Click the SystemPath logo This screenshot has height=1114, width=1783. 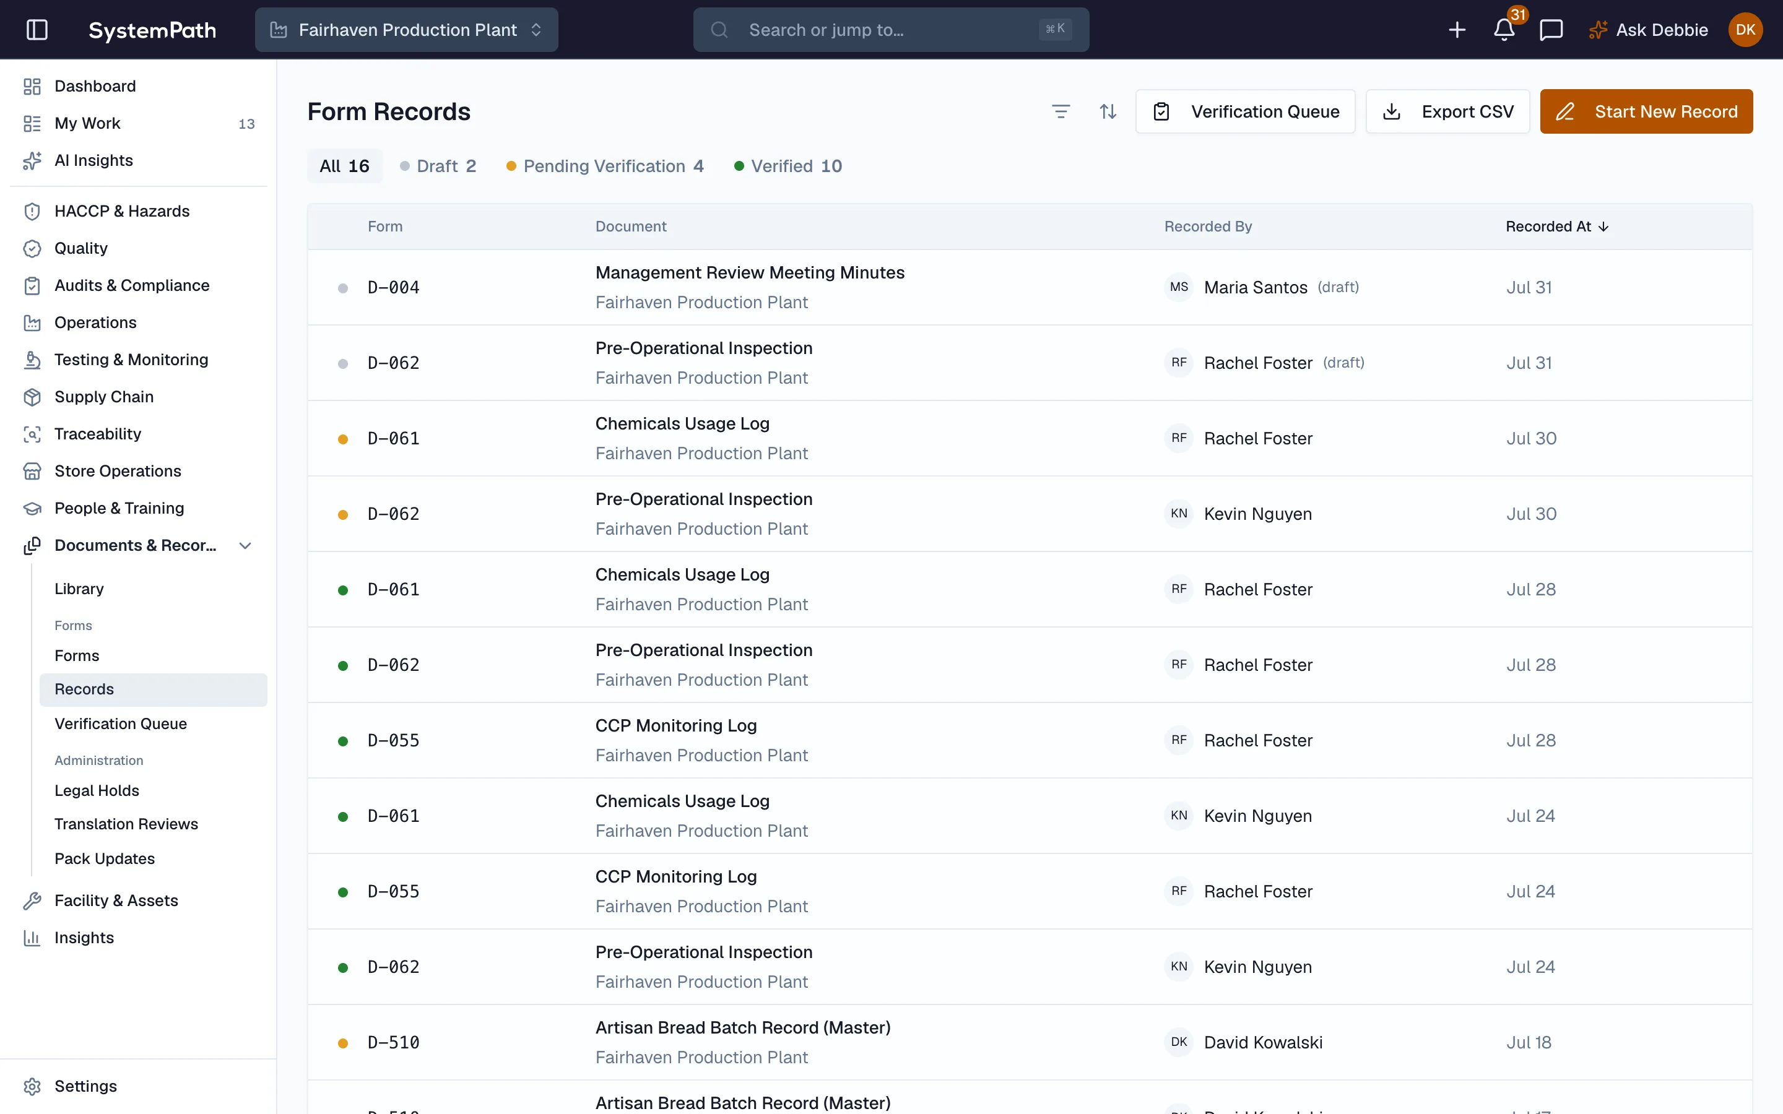pos(152,30)
